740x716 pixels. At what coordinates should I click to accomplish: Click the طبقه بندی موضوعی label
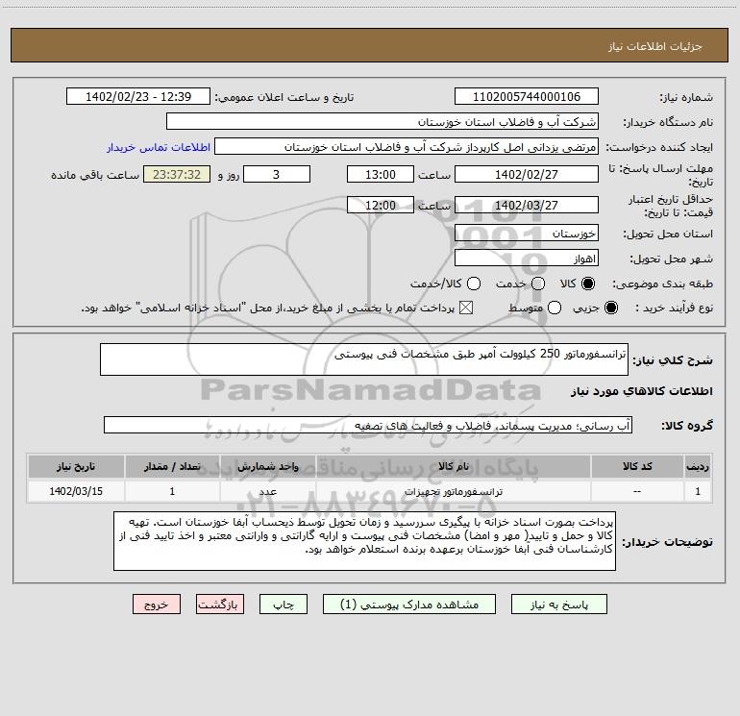(x=662, y=284)
